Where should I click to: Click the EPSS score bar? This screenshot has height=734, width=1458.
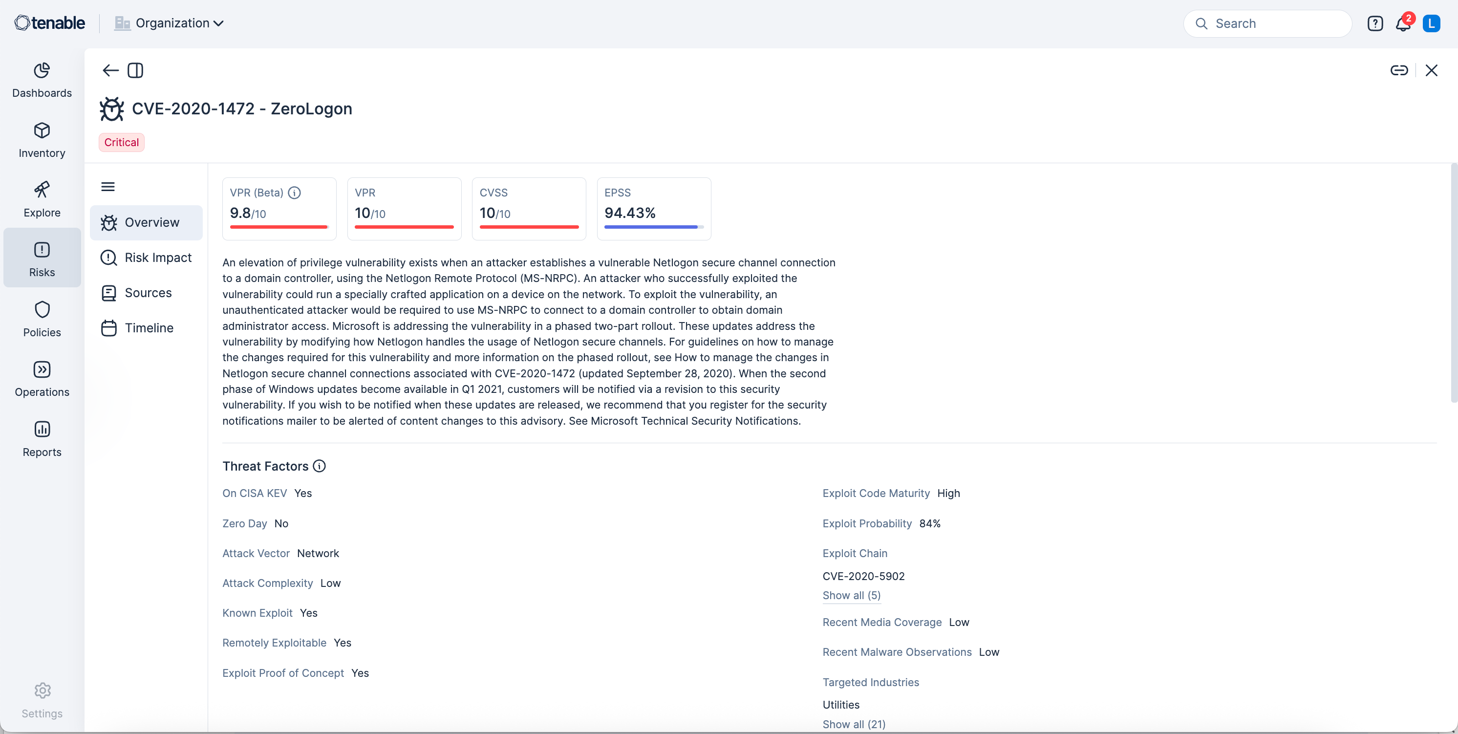[653, 227]
